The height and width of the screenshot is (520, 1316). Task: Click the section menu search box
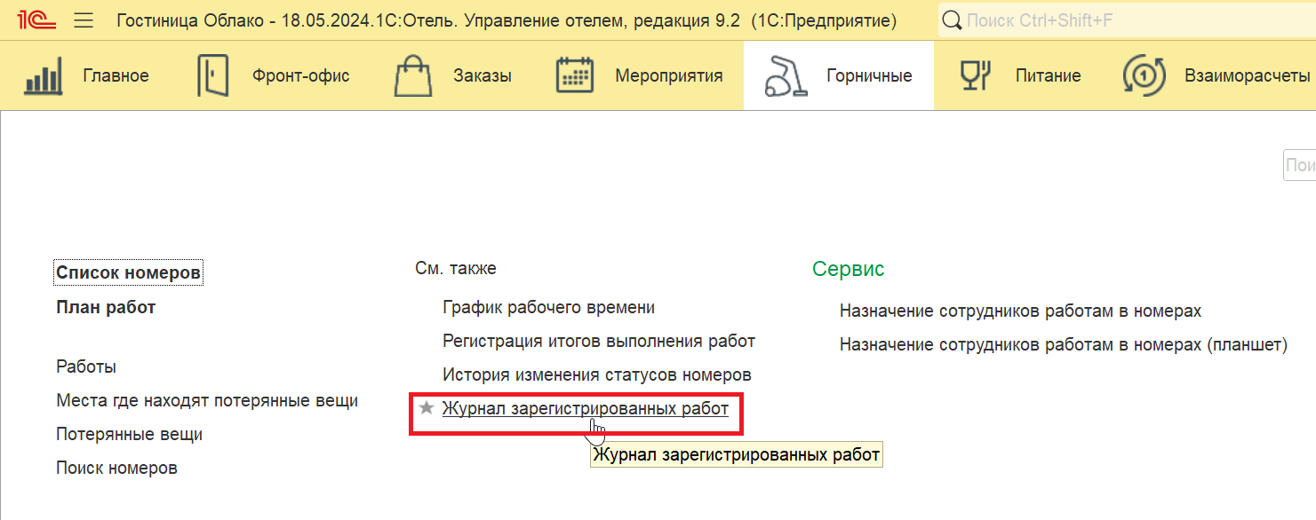click(x=1300, y=165)
